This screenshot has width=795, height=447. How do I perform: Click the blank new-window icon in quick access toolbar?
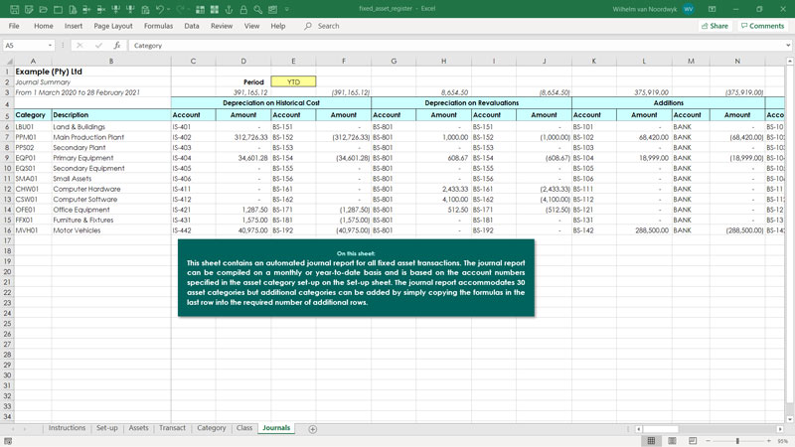[58, 9]
